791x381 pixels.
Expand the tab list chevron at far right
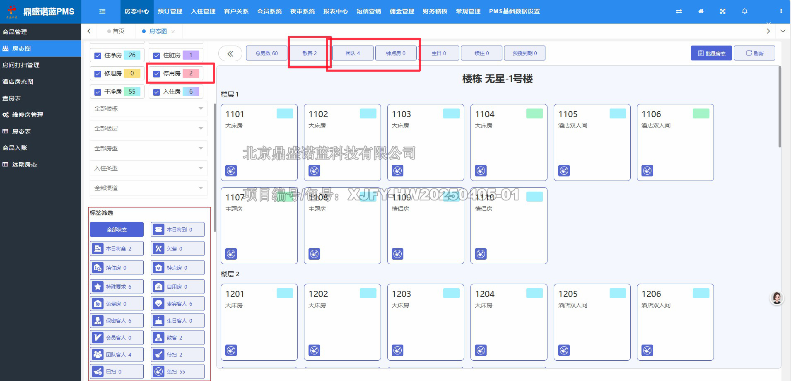[783, 31]
